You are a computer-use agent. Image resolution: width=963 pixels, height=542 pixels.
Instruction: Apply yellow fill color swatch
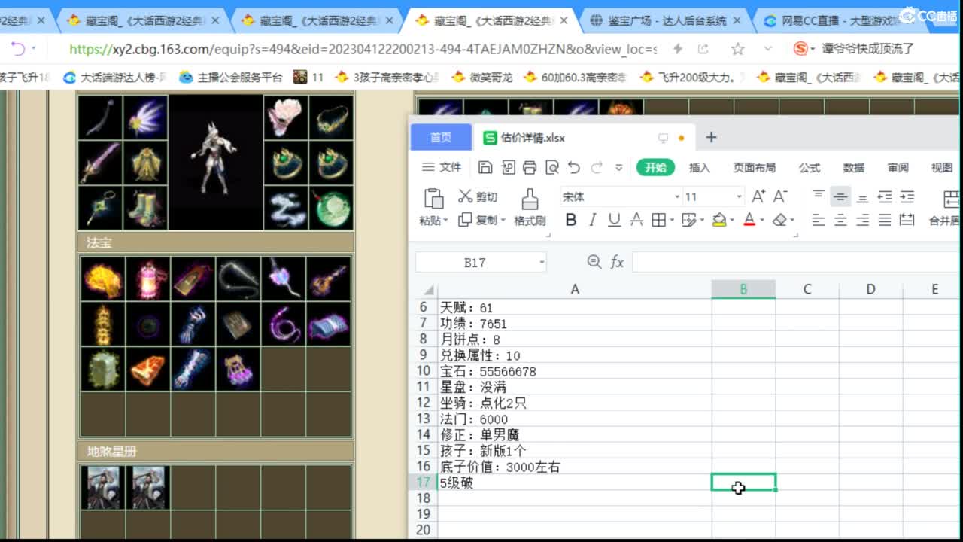[x=718, y=220]
